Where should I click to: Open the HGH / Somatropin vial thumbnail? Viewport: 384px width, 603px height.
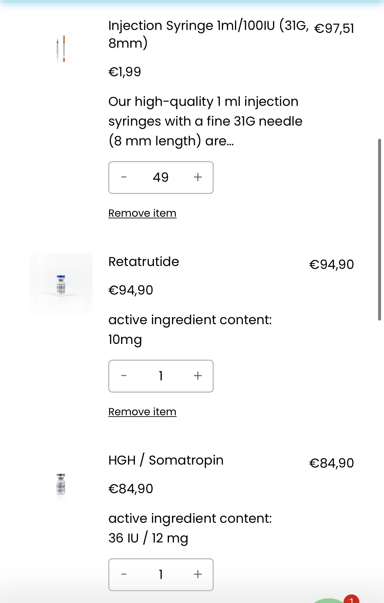61,484
